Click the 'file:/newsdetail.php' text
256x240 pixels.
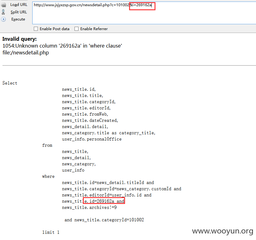[x=26, y=53]
